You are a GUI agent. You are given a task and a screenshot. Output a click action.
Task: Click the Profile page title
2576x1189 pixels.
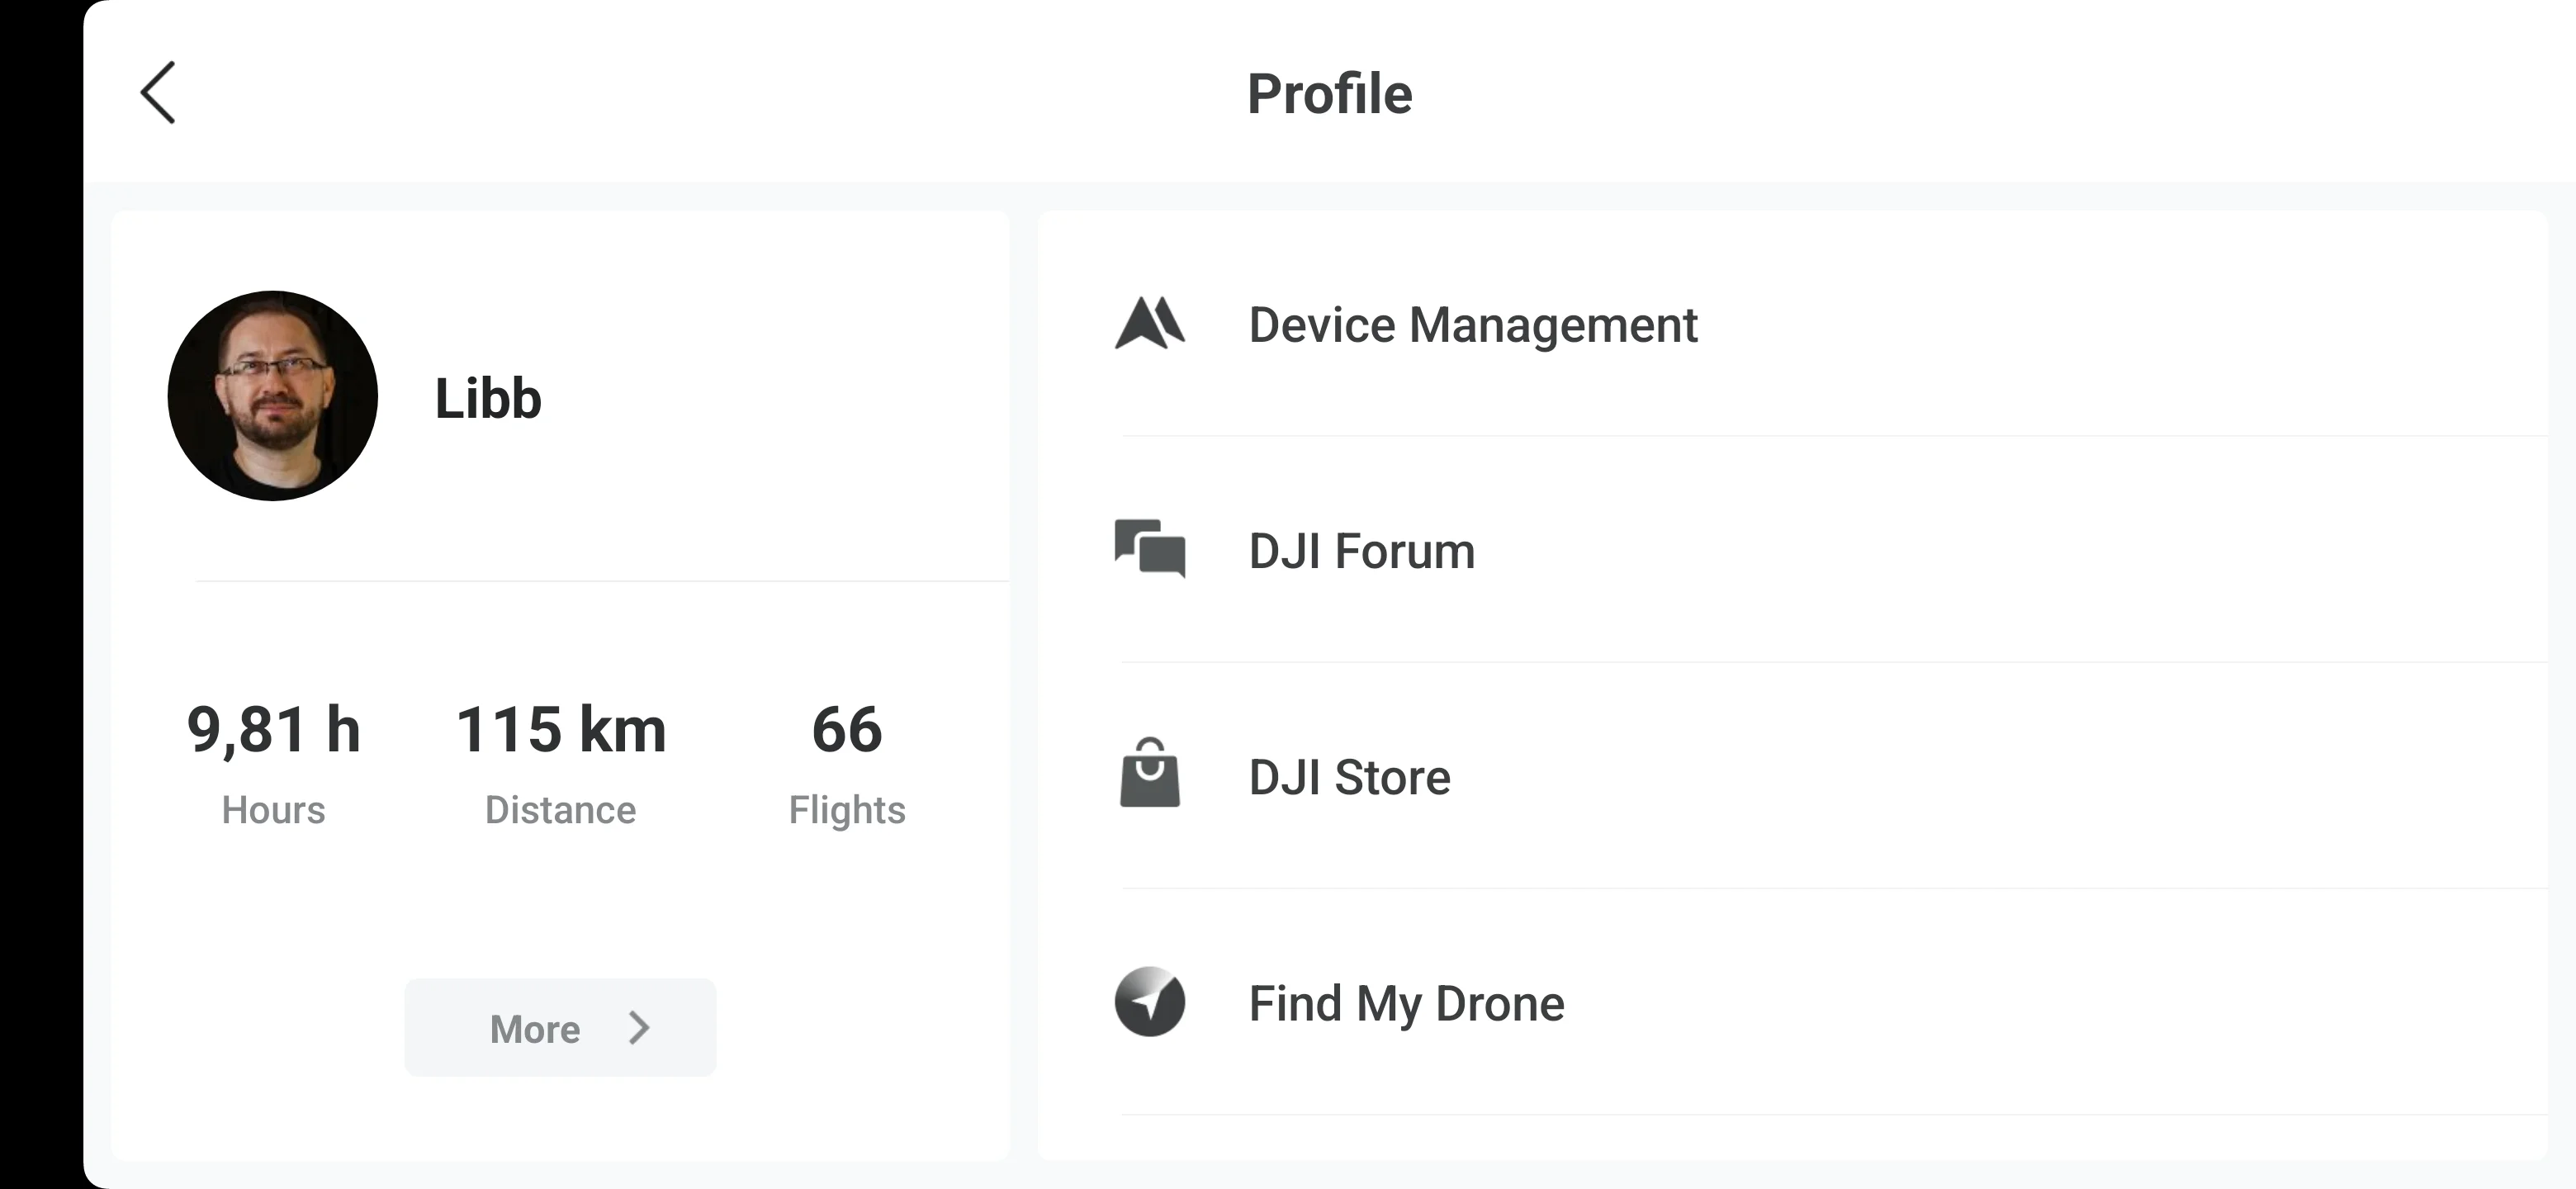coord(1329,94)
